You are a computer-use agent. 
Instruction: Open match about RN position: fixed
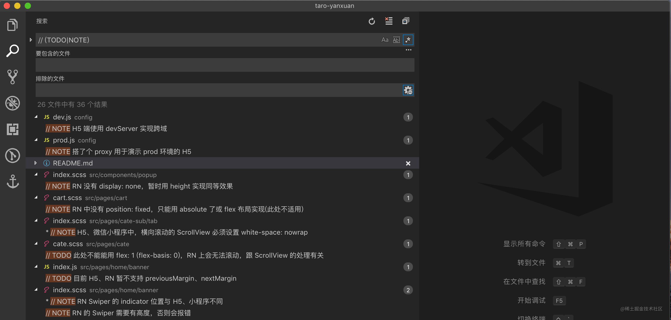tap(174, 209)
